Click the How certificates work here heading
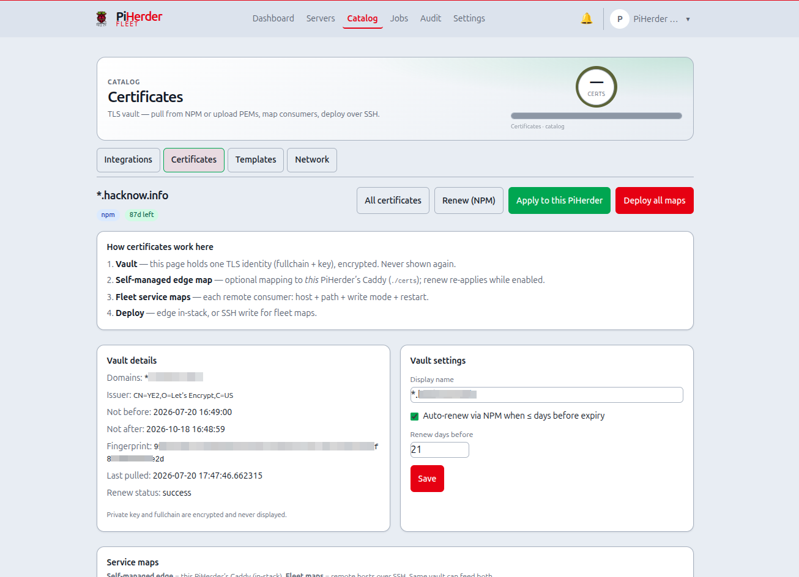The height and width of the screenshot is (577, 799). [x=160, y=247]
